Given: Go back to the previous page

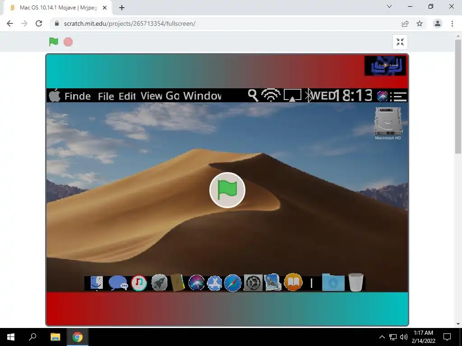Looking at the screenshot, I should coord(10,23).
